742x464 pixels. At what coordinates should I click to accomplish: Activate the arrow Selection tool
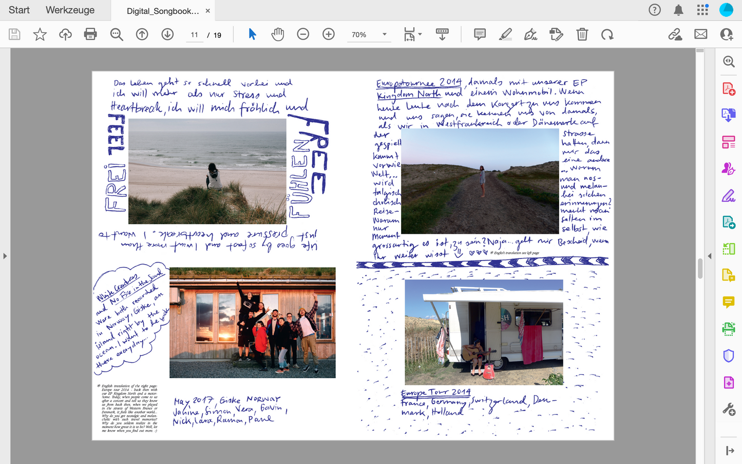pyautogui.click(x=252, y=34)
